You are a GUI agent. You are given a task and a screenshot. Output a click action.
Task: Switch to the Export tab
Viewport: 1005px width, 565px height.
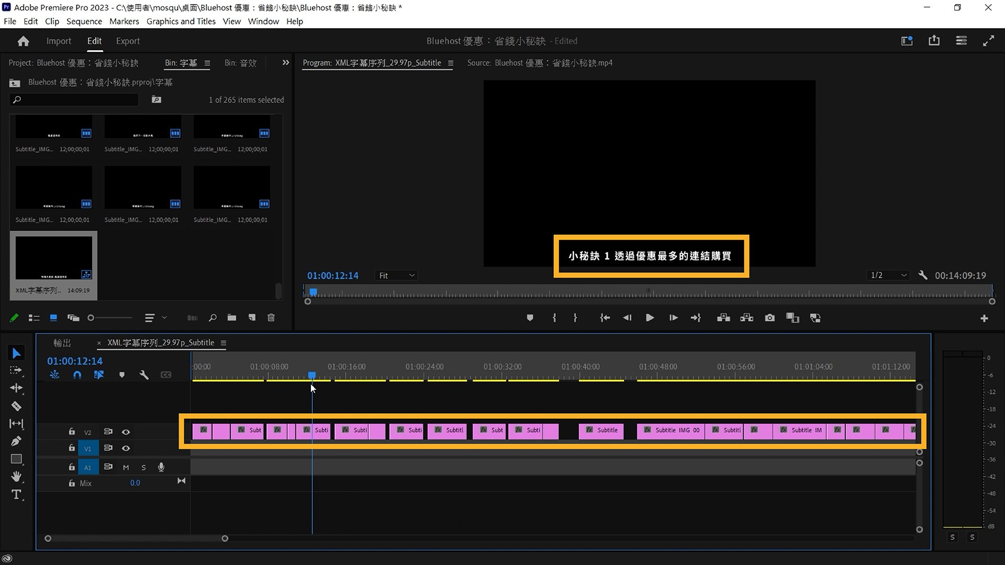click(x=128, y=41)
